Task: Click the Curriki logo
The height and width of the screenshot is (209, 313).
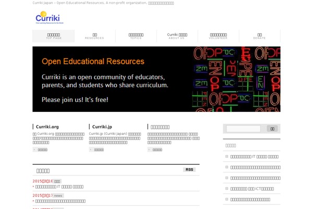Action: click(50, 17)
